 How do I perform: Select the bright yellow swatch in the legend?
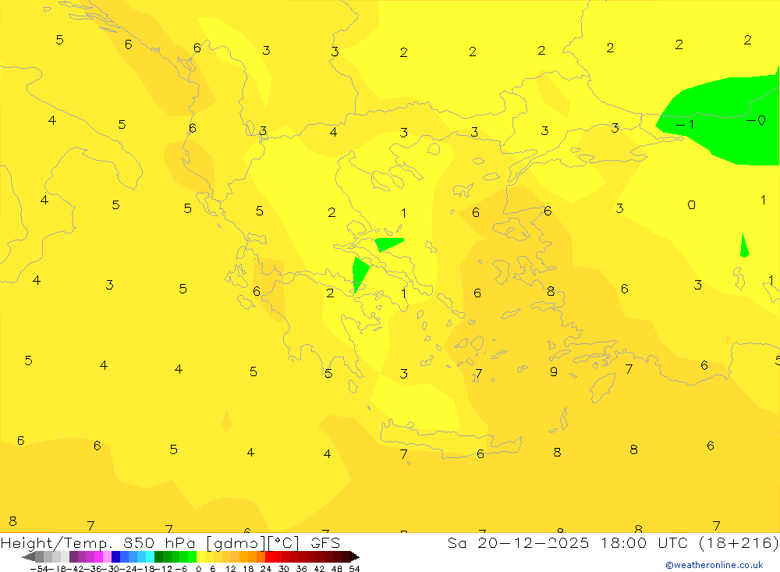[201, 557]
